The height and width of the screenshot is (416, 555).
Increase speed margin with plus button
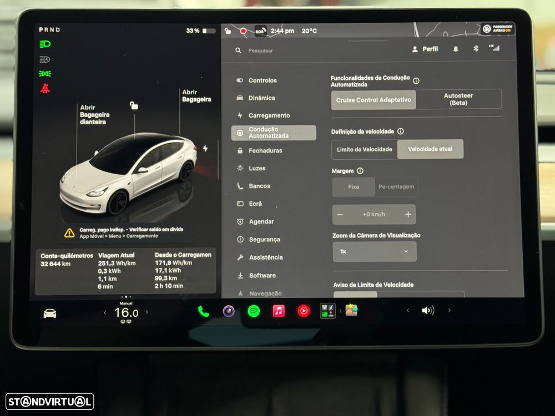point(408,214)
